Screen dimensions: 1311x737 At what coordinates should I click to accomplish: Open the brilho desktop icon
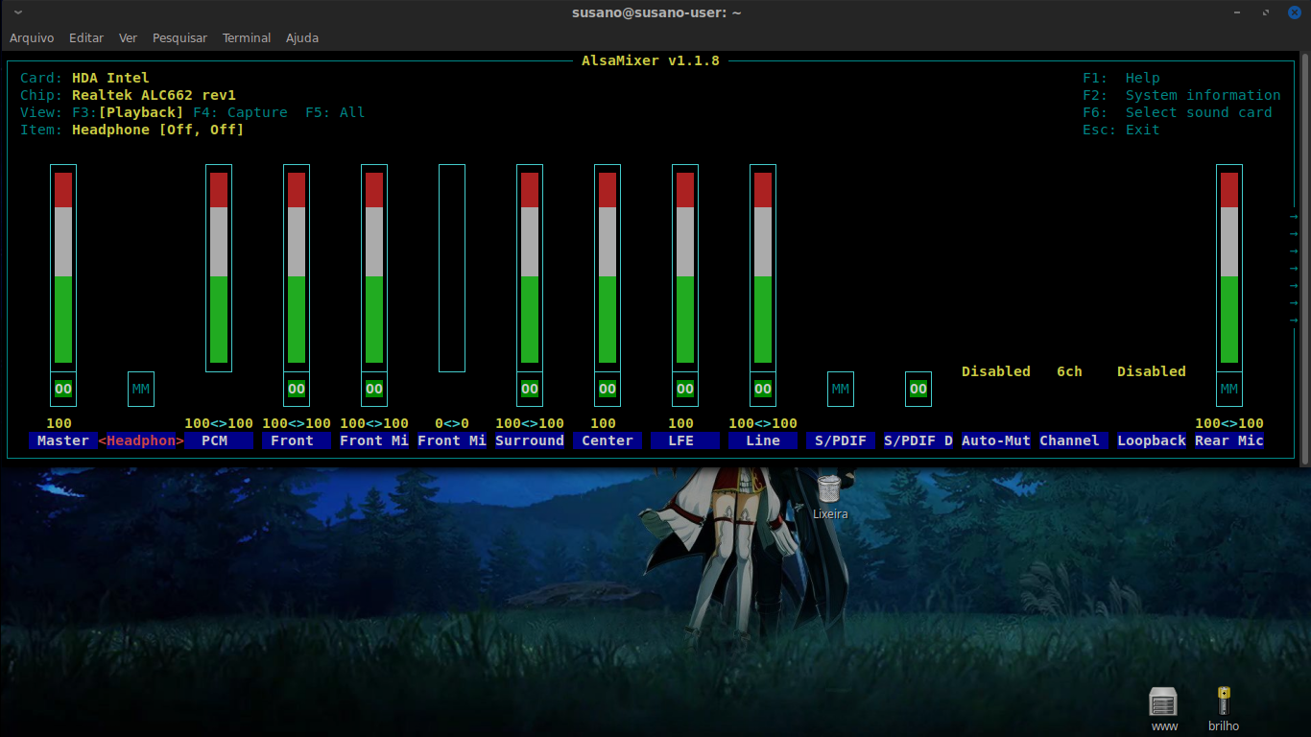(x=1224, y=709)
